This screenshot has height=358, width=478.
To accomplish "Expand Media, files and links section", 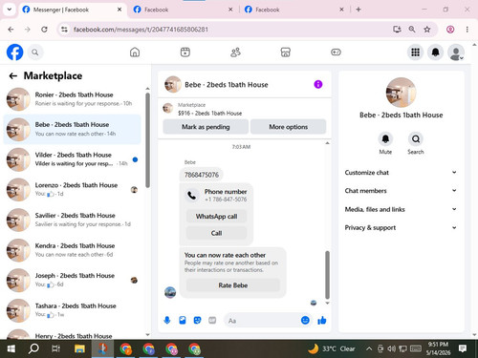I will click(x=401, y=209).
